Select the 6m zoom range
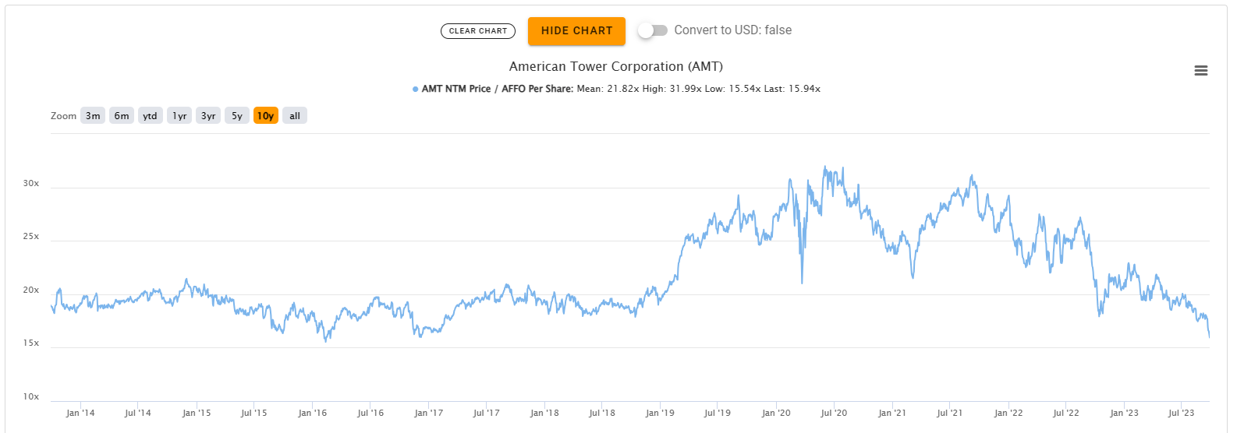 click(x=122, y=116)
